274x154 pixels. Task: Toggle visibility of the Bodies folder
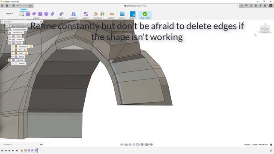pyautogui.click(x=10, y=43)
